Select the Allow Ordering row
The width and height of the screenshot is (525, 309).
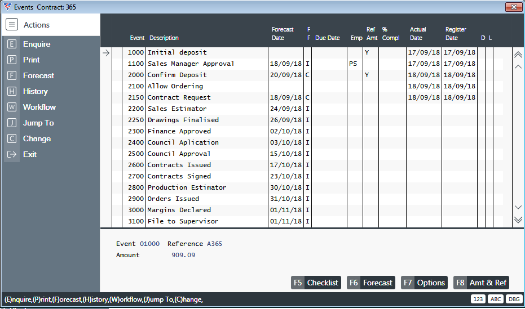point(307,86)
